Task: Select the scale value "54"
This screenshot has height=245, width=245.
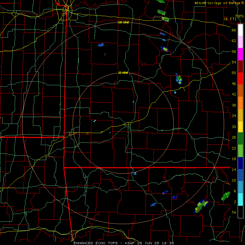Action: (234, 62)
